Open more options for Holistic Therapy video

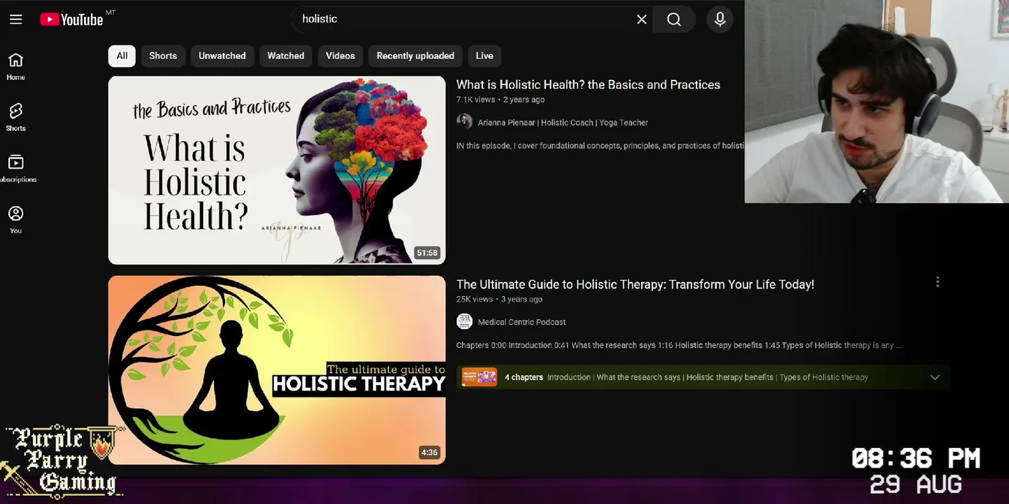pos(938,282)
